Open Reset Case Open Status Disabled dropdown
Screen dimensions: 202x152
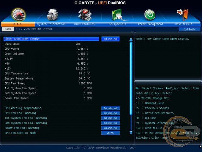110,39
